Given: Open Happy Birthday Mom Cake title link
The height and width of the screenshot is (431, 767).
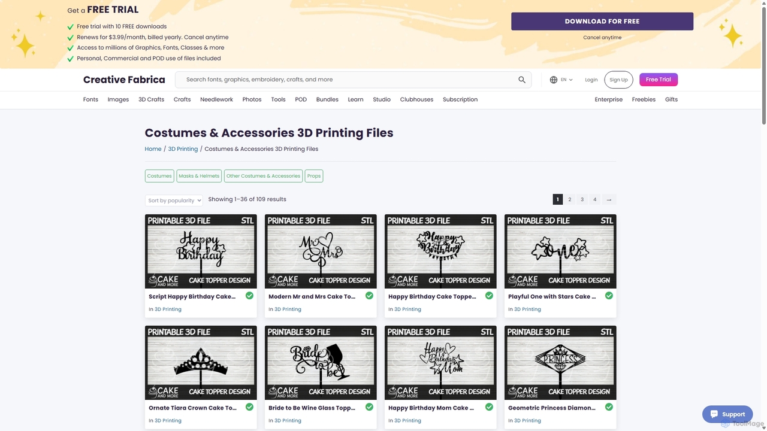Looking at the screenshot, I should (x=431, y=408).
